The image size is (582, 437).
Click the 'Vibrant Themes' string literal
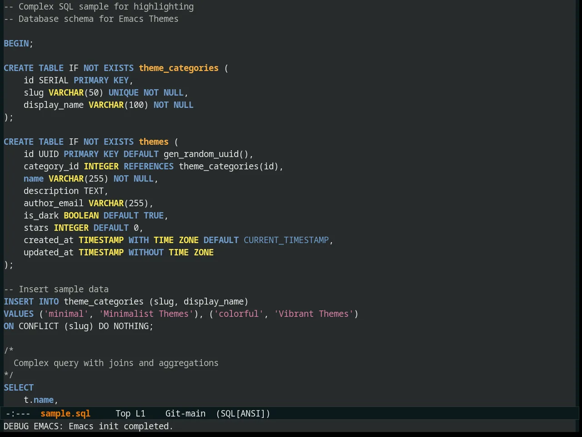(314, 314)
